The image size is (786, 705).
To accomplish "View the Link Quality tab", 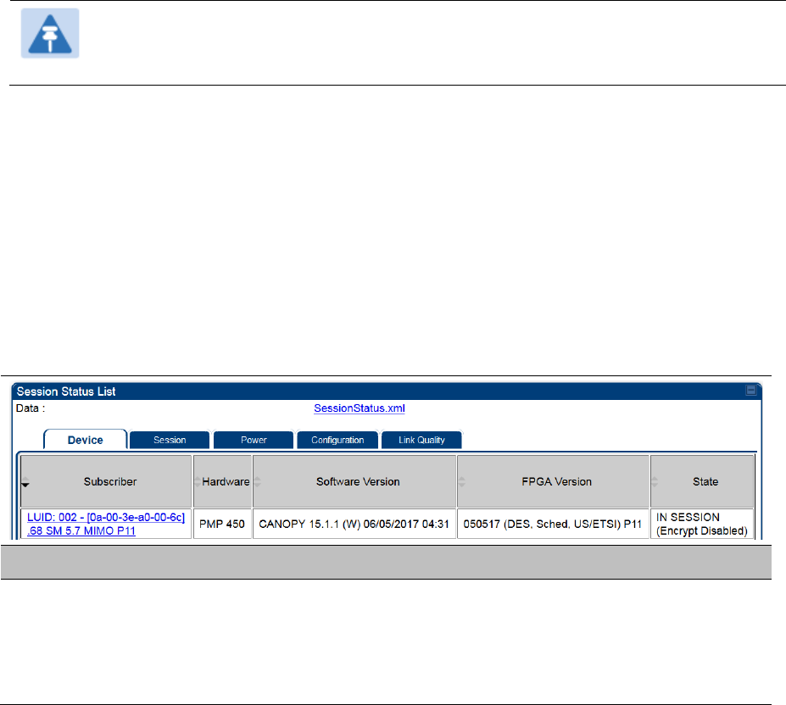I will click(421, 440).
